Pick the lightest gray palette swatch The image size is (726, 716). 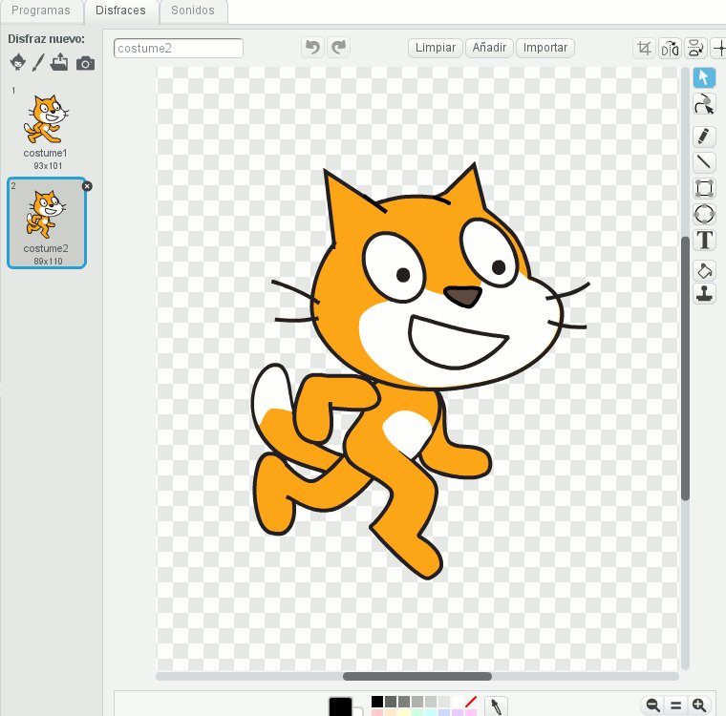coord(444,702)
